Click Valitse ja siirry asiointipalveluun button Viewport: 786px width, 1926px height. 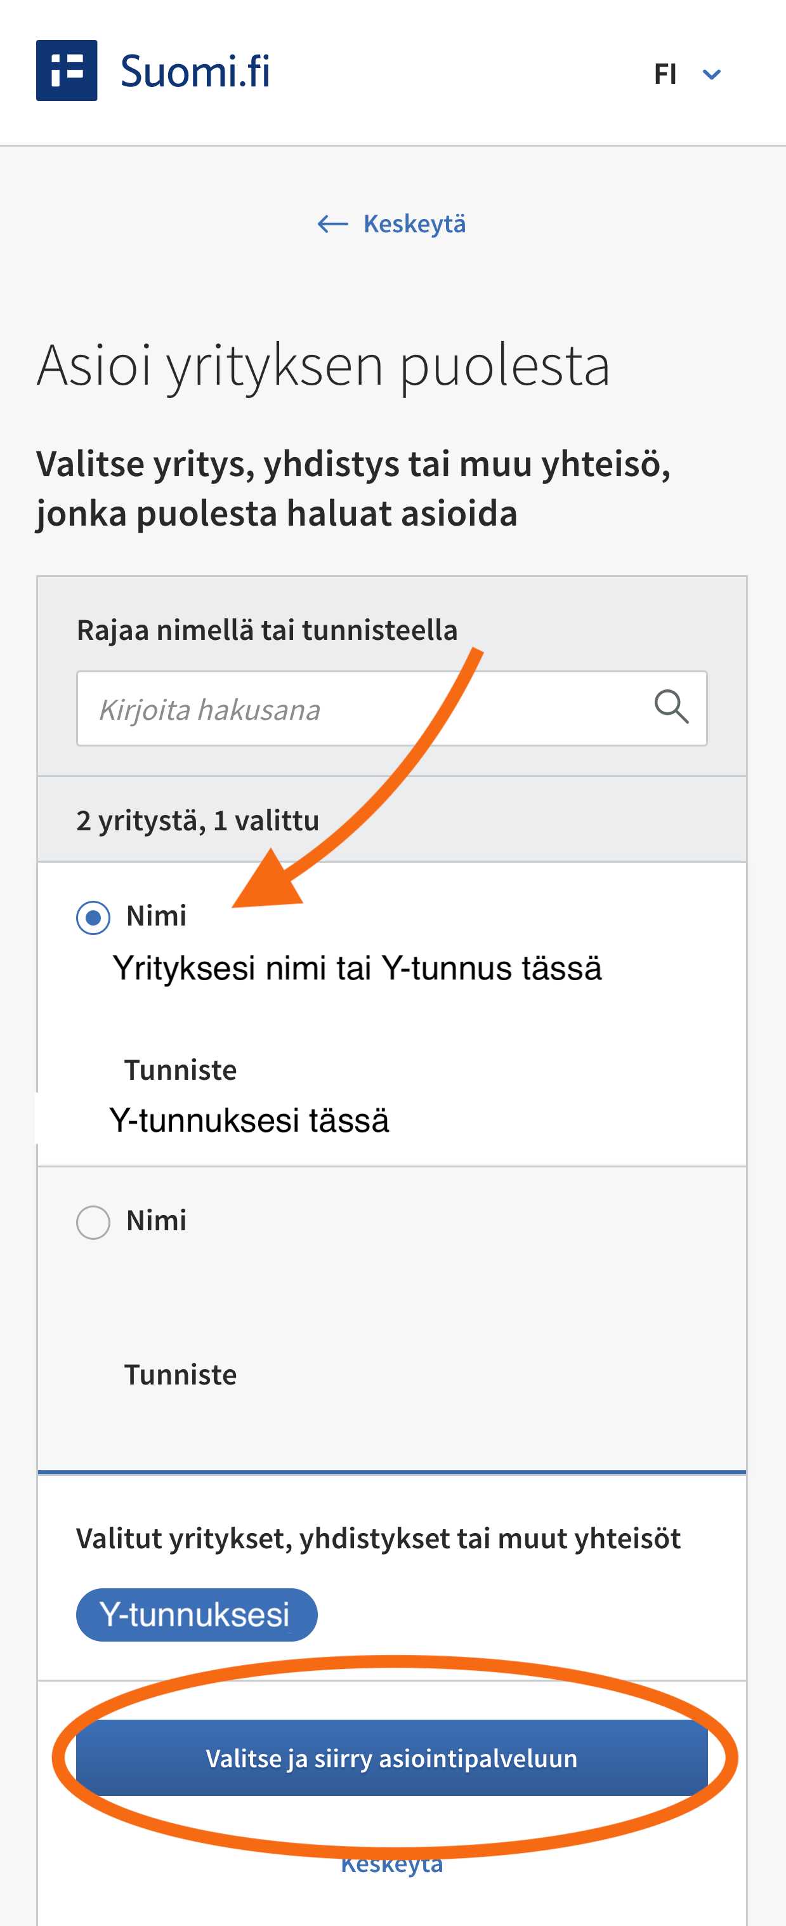[x=391, y=1758]
